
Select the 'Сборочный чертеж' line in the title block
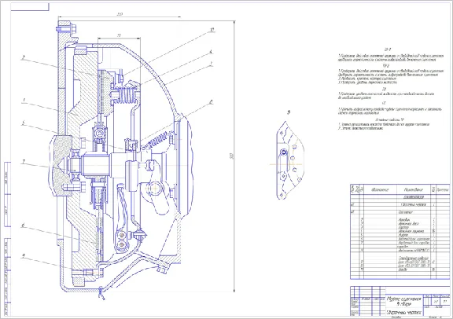pos(404,313)
